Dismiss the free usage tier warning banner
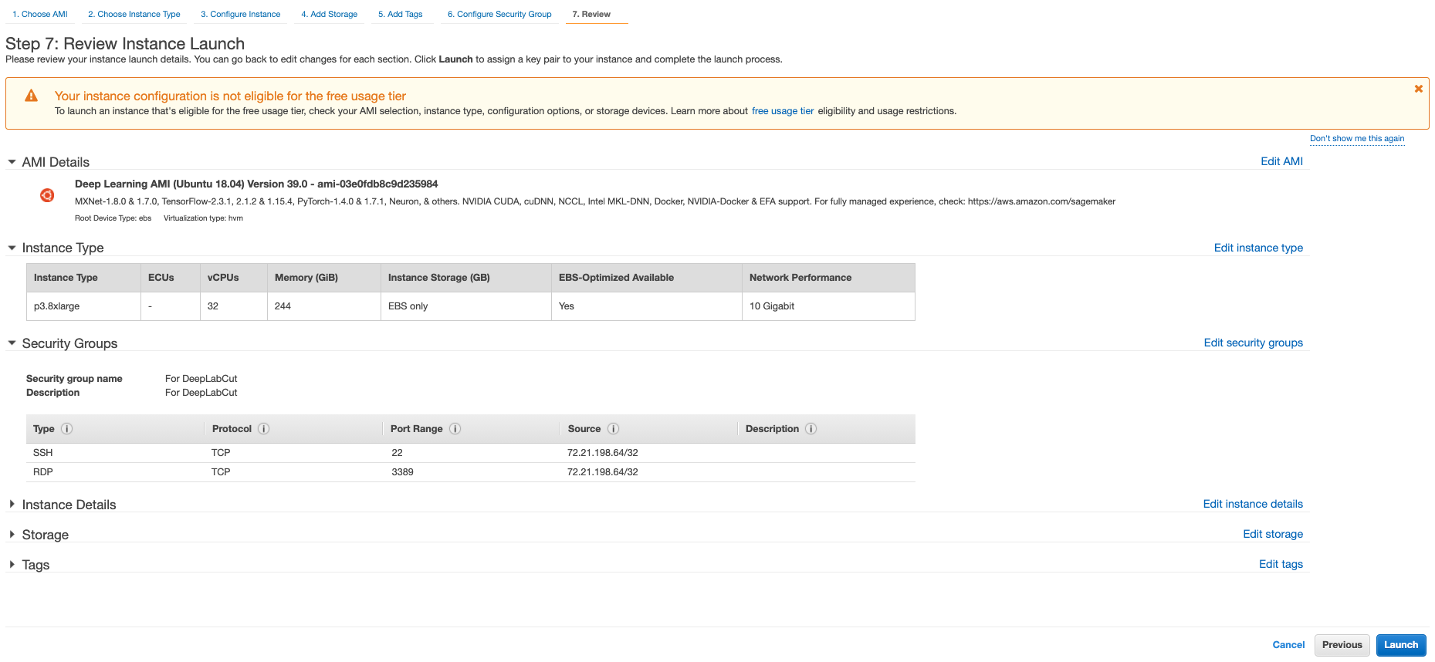This screenshot has width=1435, height=662. 1418,89
